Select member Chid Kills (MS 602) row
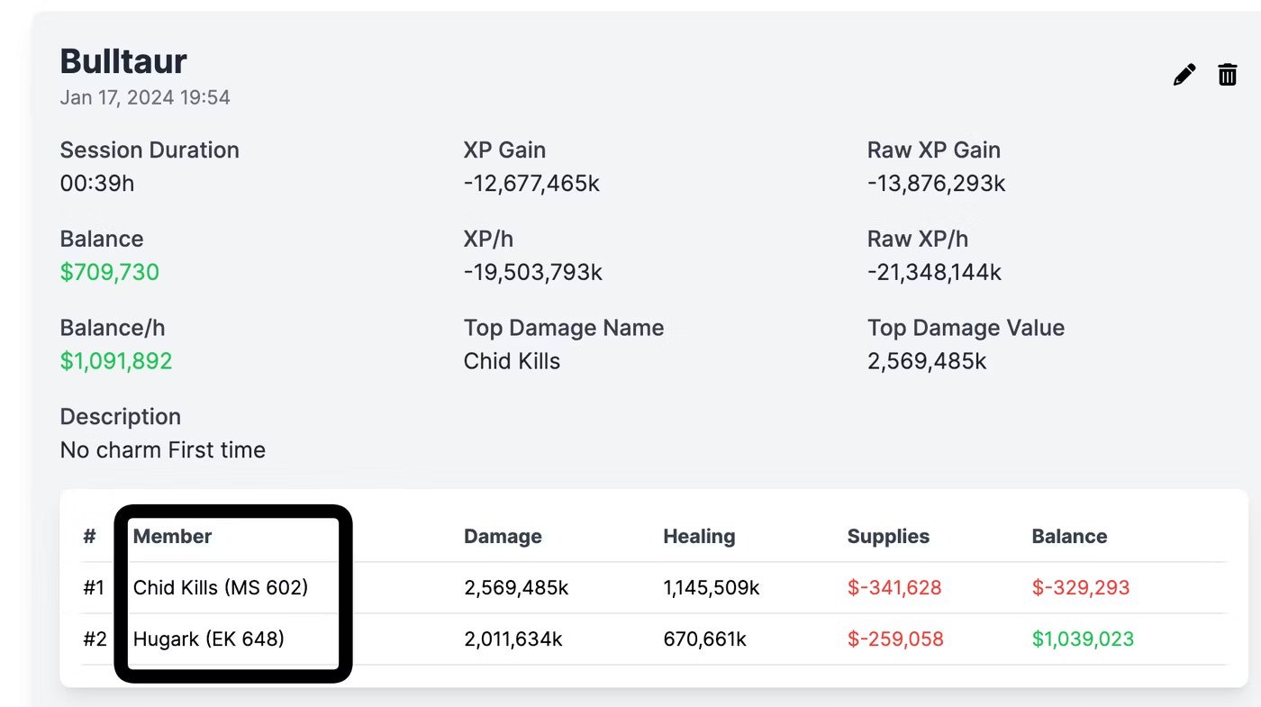1261x707 pixels. point(221,588)
